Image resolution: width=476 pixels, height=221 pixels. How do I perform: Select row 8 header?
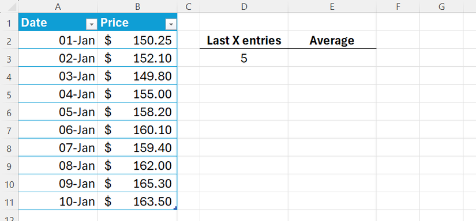[x=9, y=147]
